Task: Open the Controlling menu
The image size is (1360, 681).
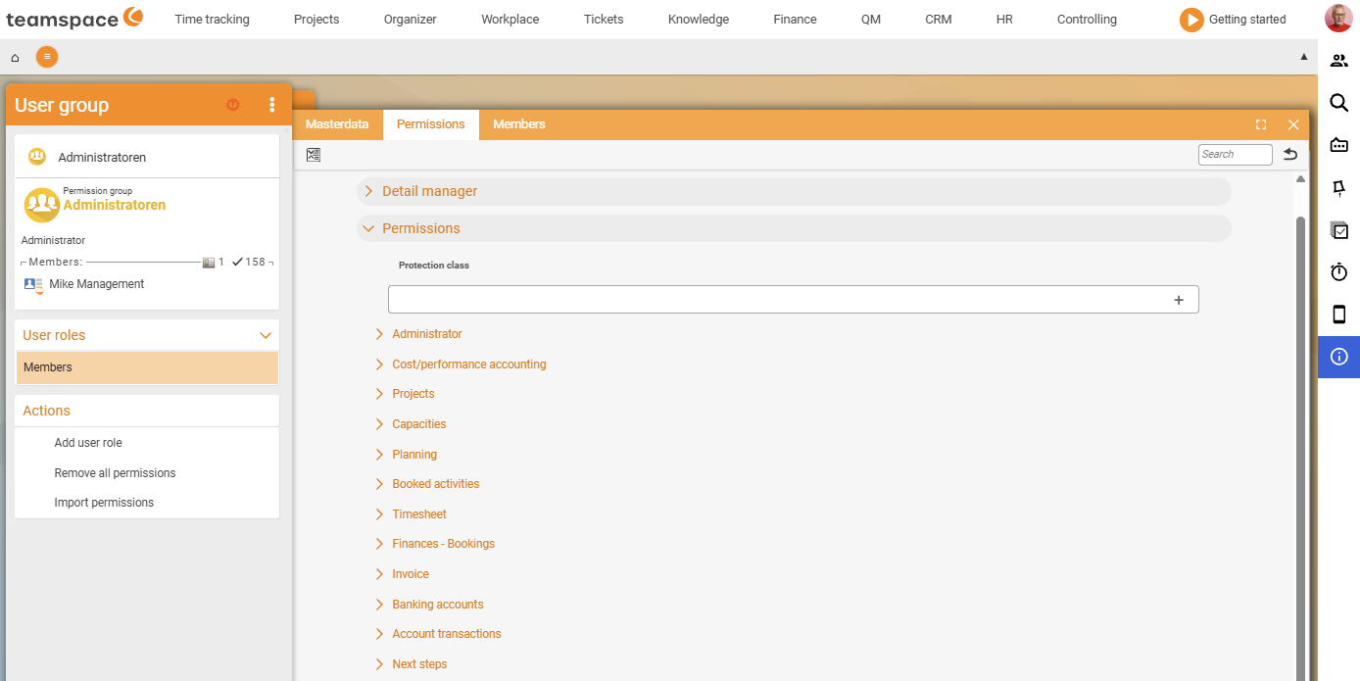Action: 1087,20
